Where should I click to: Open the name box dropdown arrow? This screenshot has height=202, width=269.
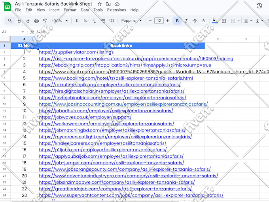click(23, 32)
